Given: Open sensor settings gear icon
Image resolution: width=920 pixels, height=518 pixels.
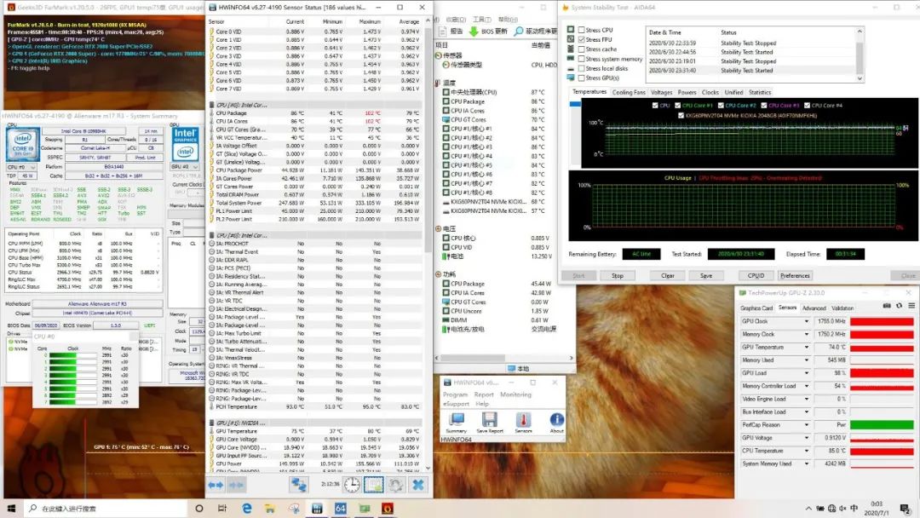Looking at the screenshot, I should pos(395,484).
